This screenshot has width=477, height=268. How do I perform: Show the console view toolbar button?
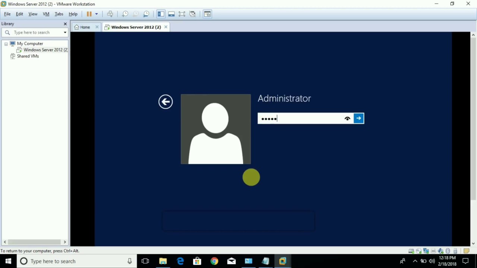coord(208,14)
